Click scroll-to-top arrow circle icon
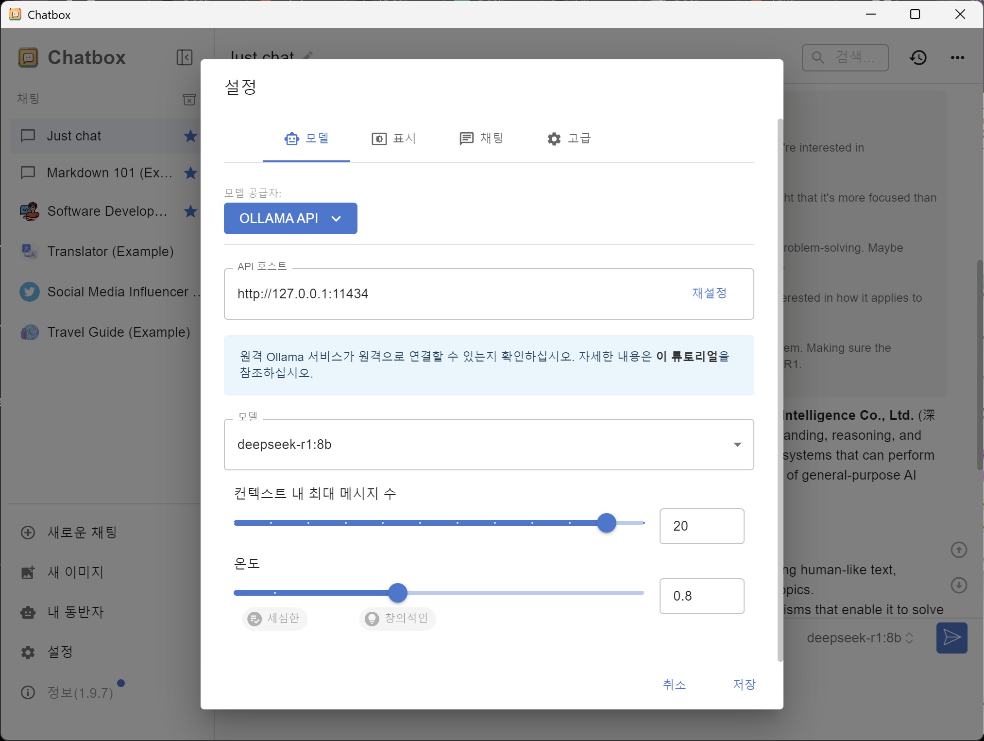Screen dimensions: 984x741 pyautogui.click(x=958, y=550)
